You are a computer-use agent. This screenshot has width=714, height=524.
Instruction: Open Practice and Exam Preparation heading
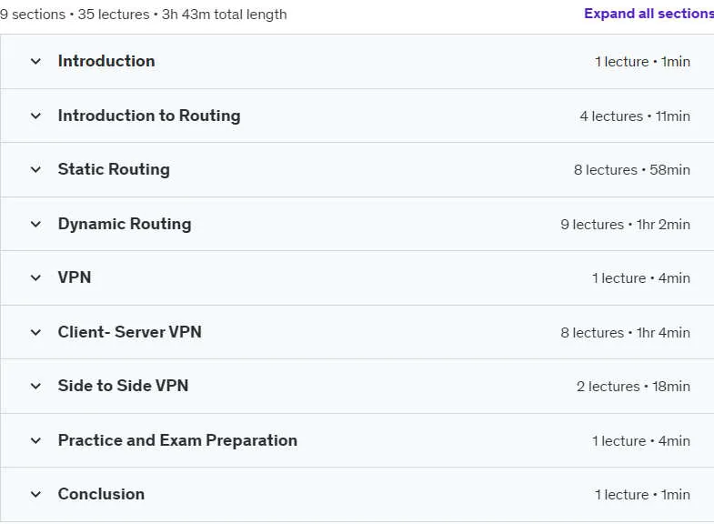(x=177, y=440)
